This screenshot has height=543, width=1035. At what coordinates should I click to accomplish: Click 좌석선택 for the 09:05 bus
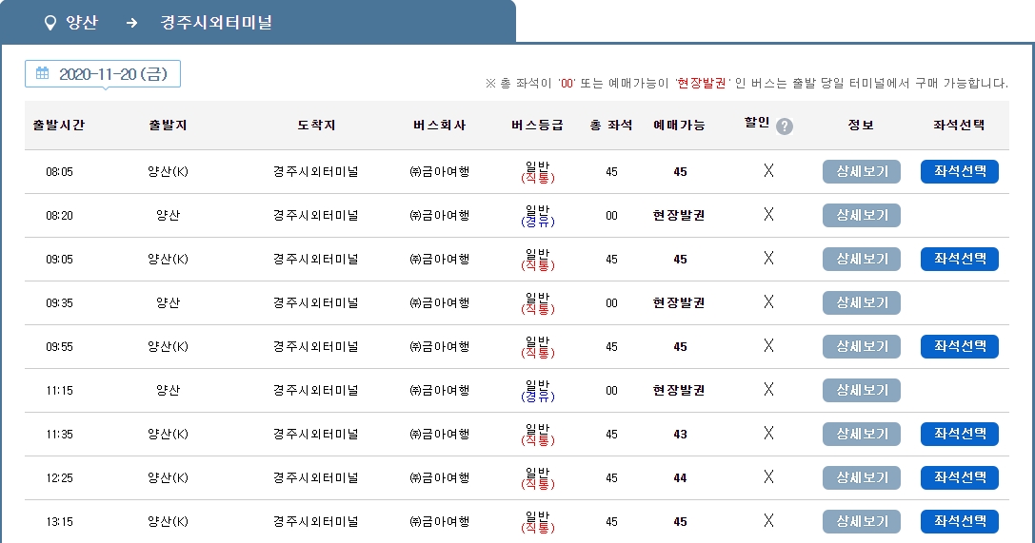tap(960, 259)
